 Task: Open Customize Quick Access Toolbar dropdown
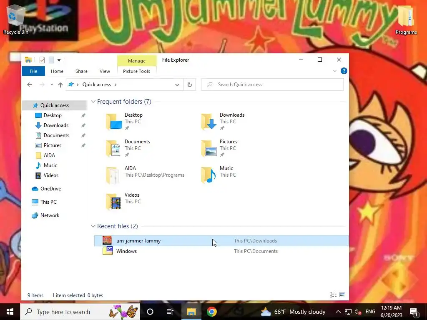click(59, 60)
